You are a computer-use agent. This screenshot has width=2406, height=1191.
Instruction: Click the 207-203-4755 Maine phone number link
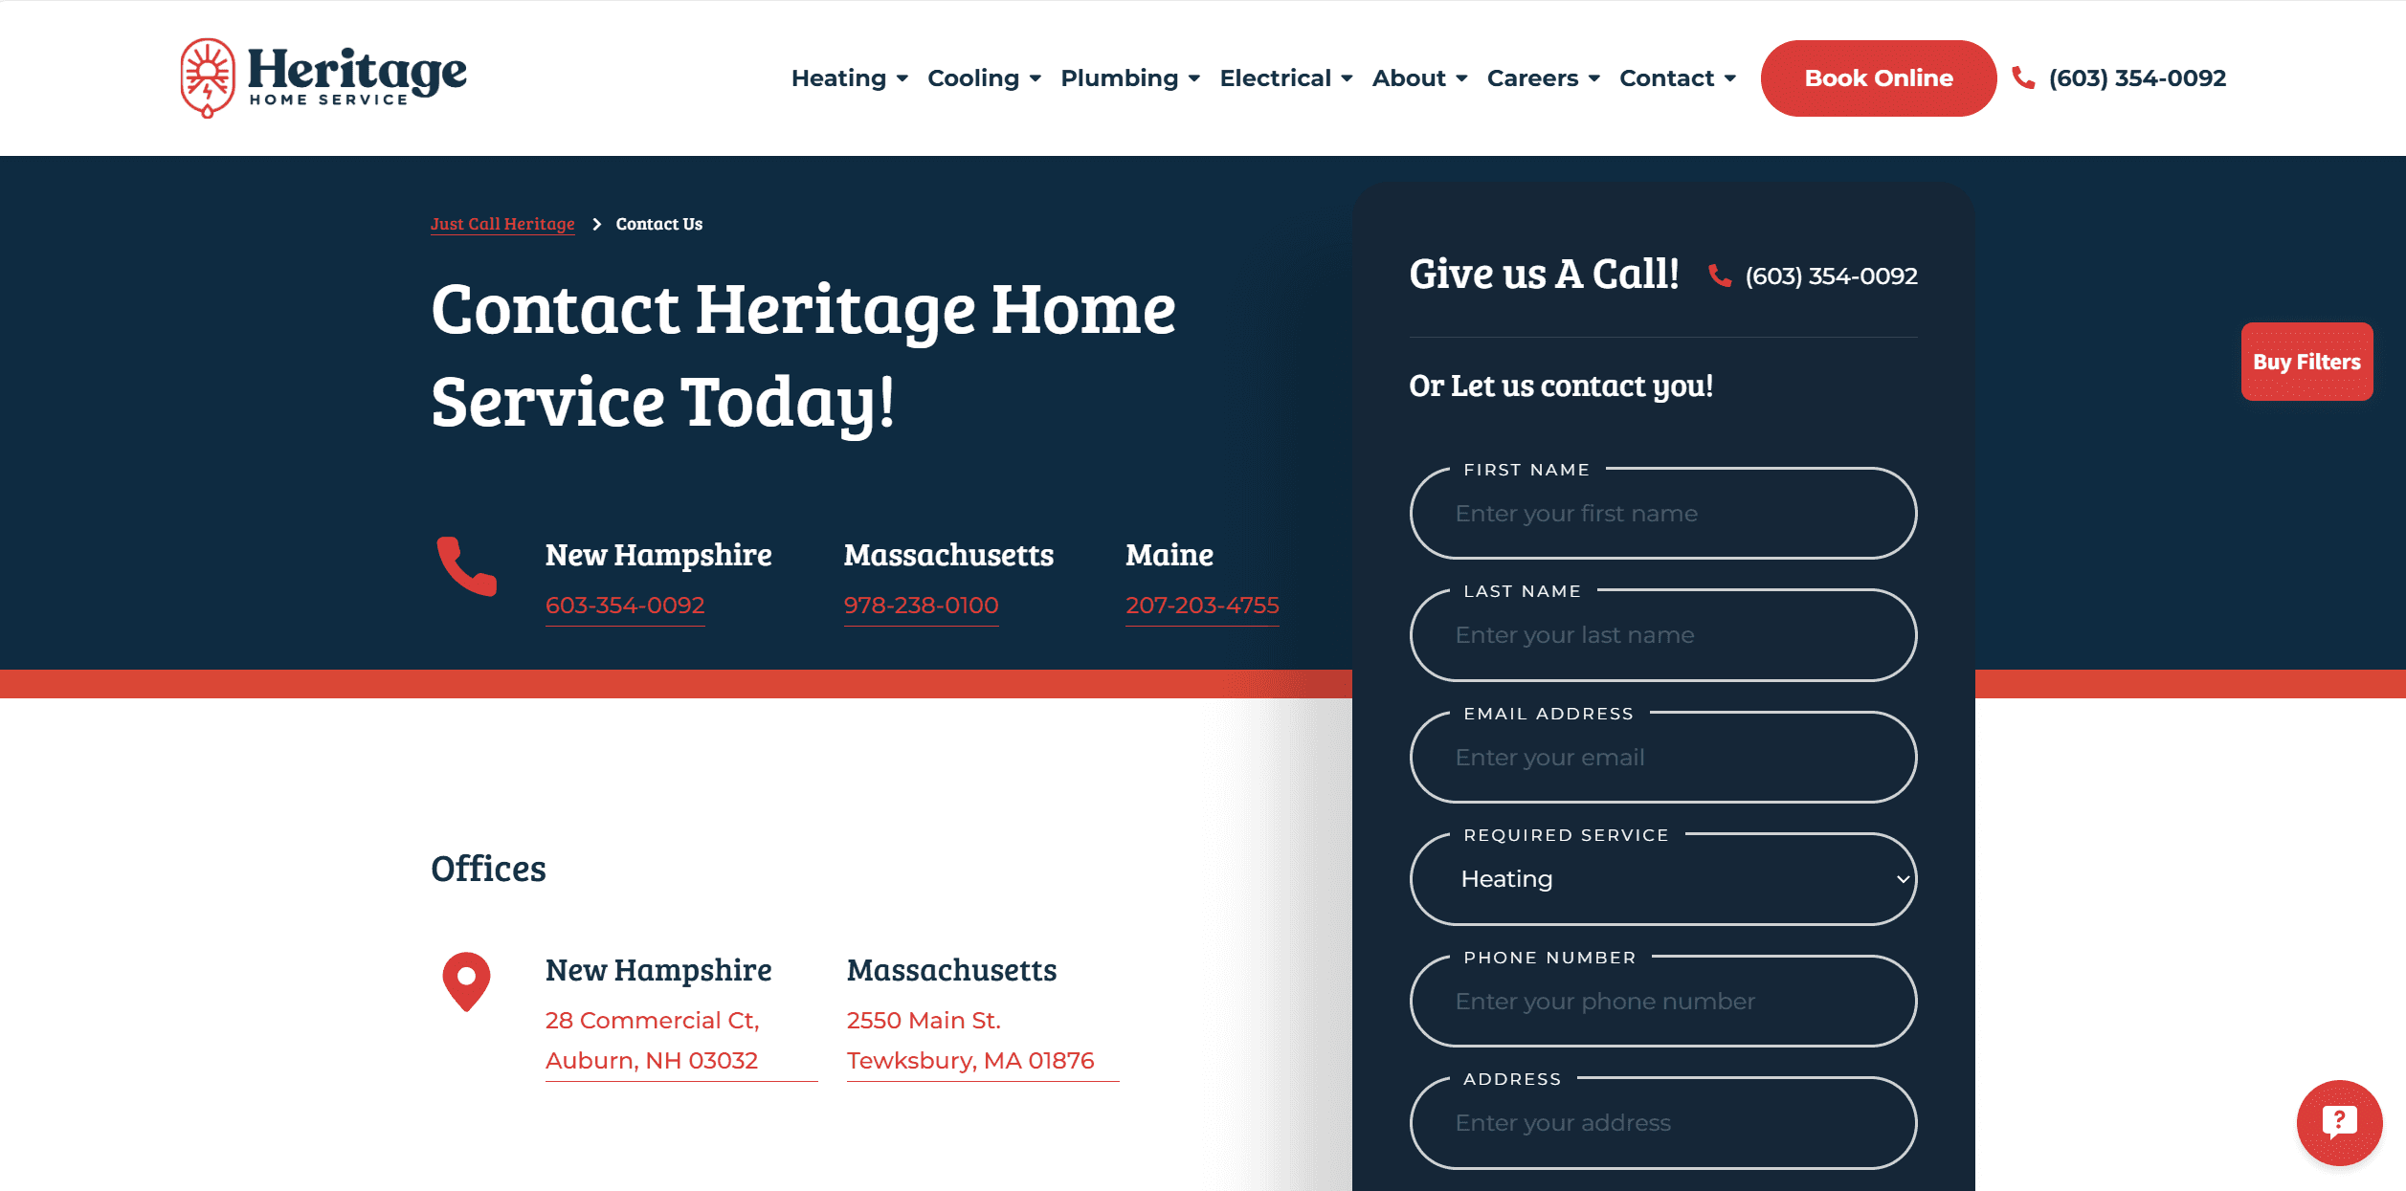tap(1201, 604)
